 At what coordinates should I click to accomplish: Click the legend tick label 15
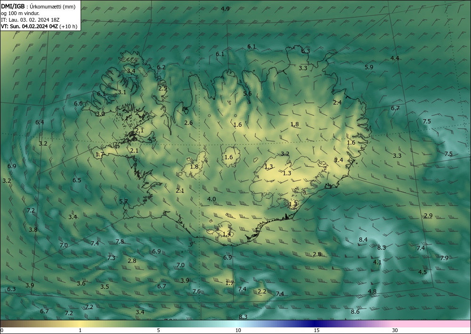pos(317,330)
